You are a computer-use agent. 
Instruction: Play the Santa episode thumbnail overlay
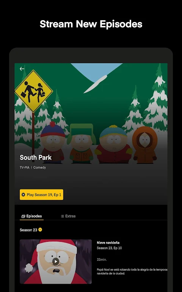pos(56,262)
